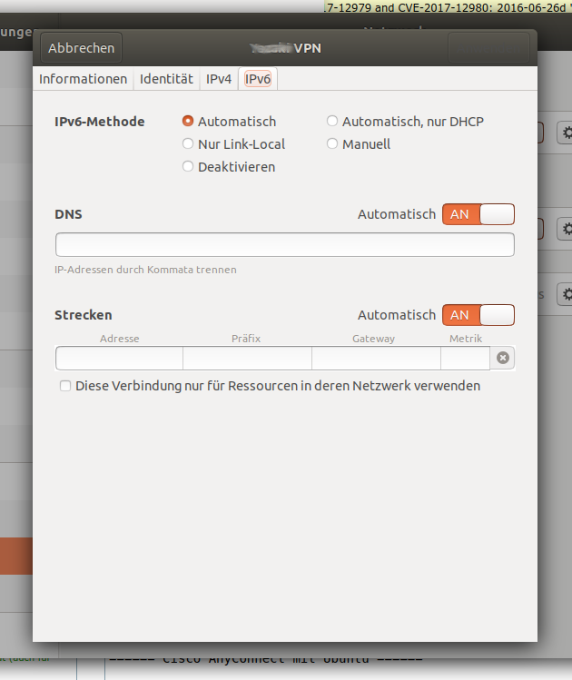Click the route Präfix field

pyautogui.click(x=247, y=359)
